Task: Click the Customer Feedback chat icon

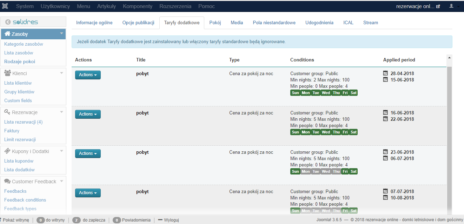Action: (7, 181)
